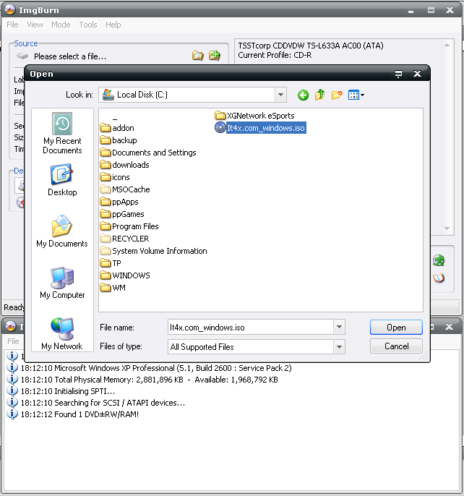The image size is (464, 496).
Task: Select the WM folder
Action: tap(113, 288)
